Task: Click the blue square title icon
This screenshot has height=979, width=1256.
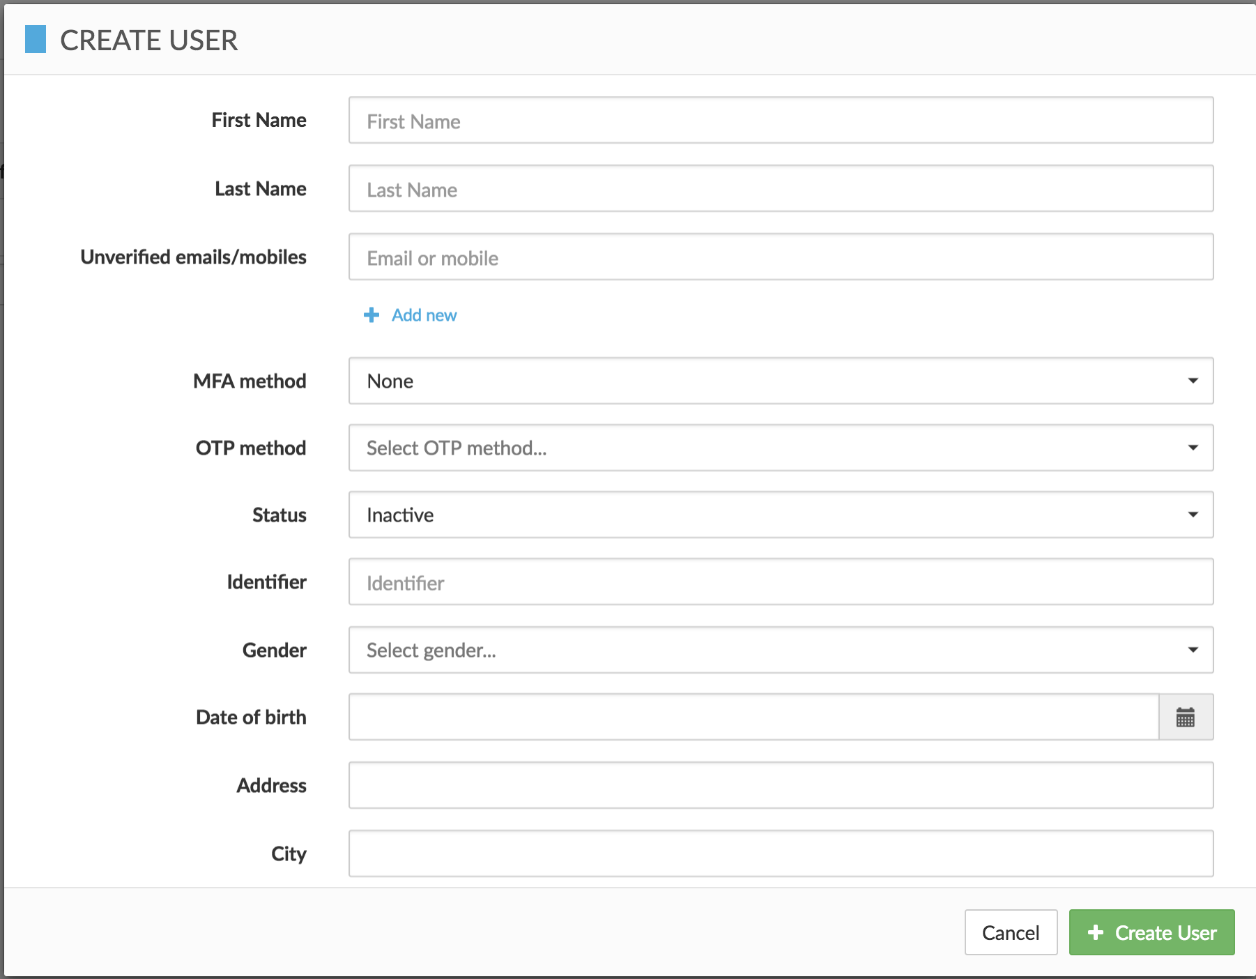Action: [x=36, y=39]
